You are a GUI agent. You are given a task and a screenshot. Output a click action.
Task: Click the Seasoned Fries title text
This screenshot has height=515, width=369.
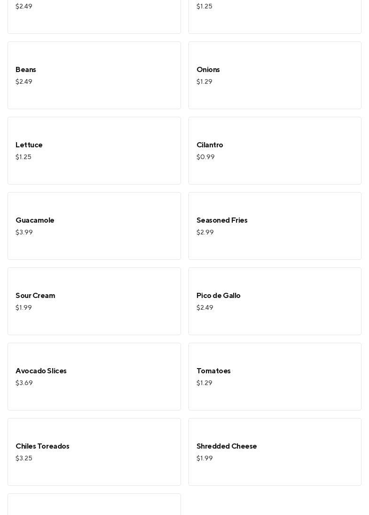(x=222, y=220)
